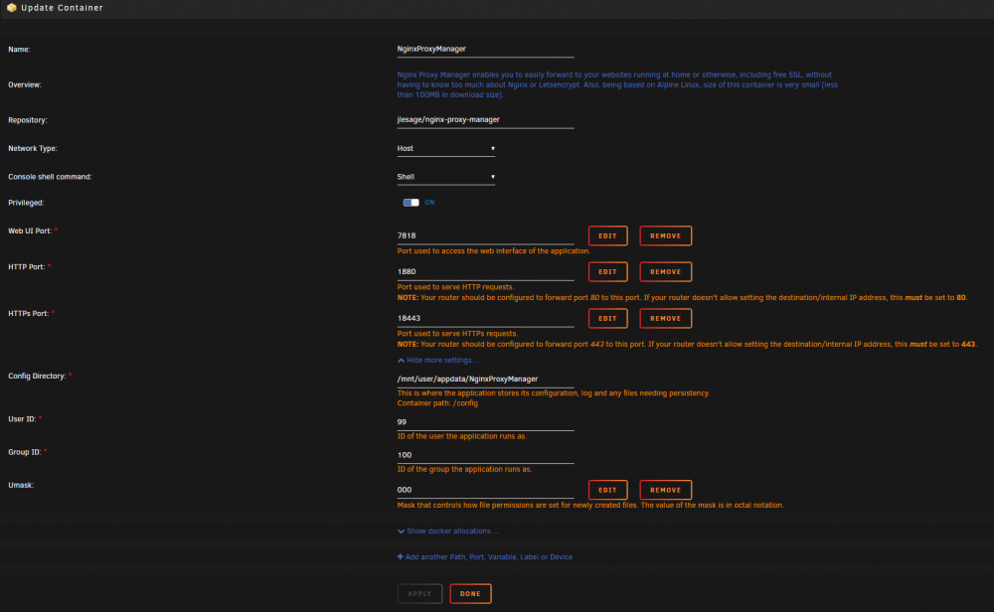This screenshot has height=612, width=994.
Task: Click the Done button
Action: [x=470, y=594]
